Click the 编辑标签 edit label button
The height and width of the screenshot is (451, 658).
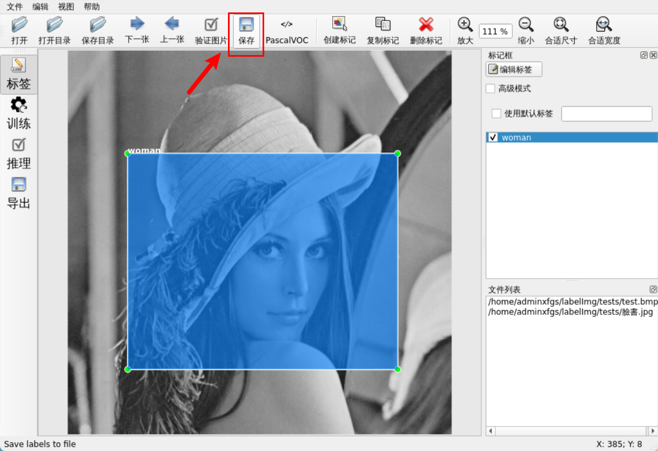(x=514, y=69)
